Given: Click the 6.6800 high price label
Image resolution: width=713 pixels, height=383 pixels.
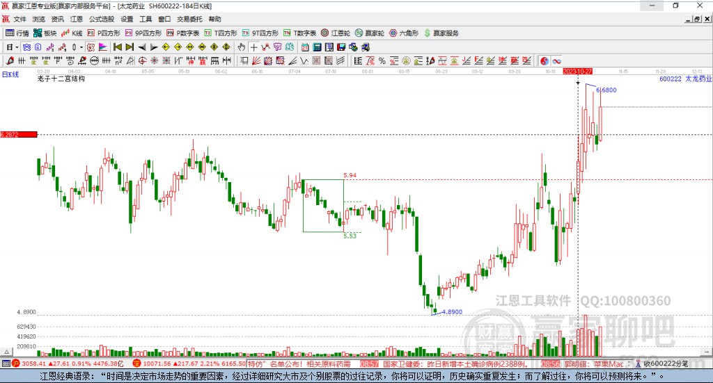Looking at the screenshot, I should click(x=606, y=90).
